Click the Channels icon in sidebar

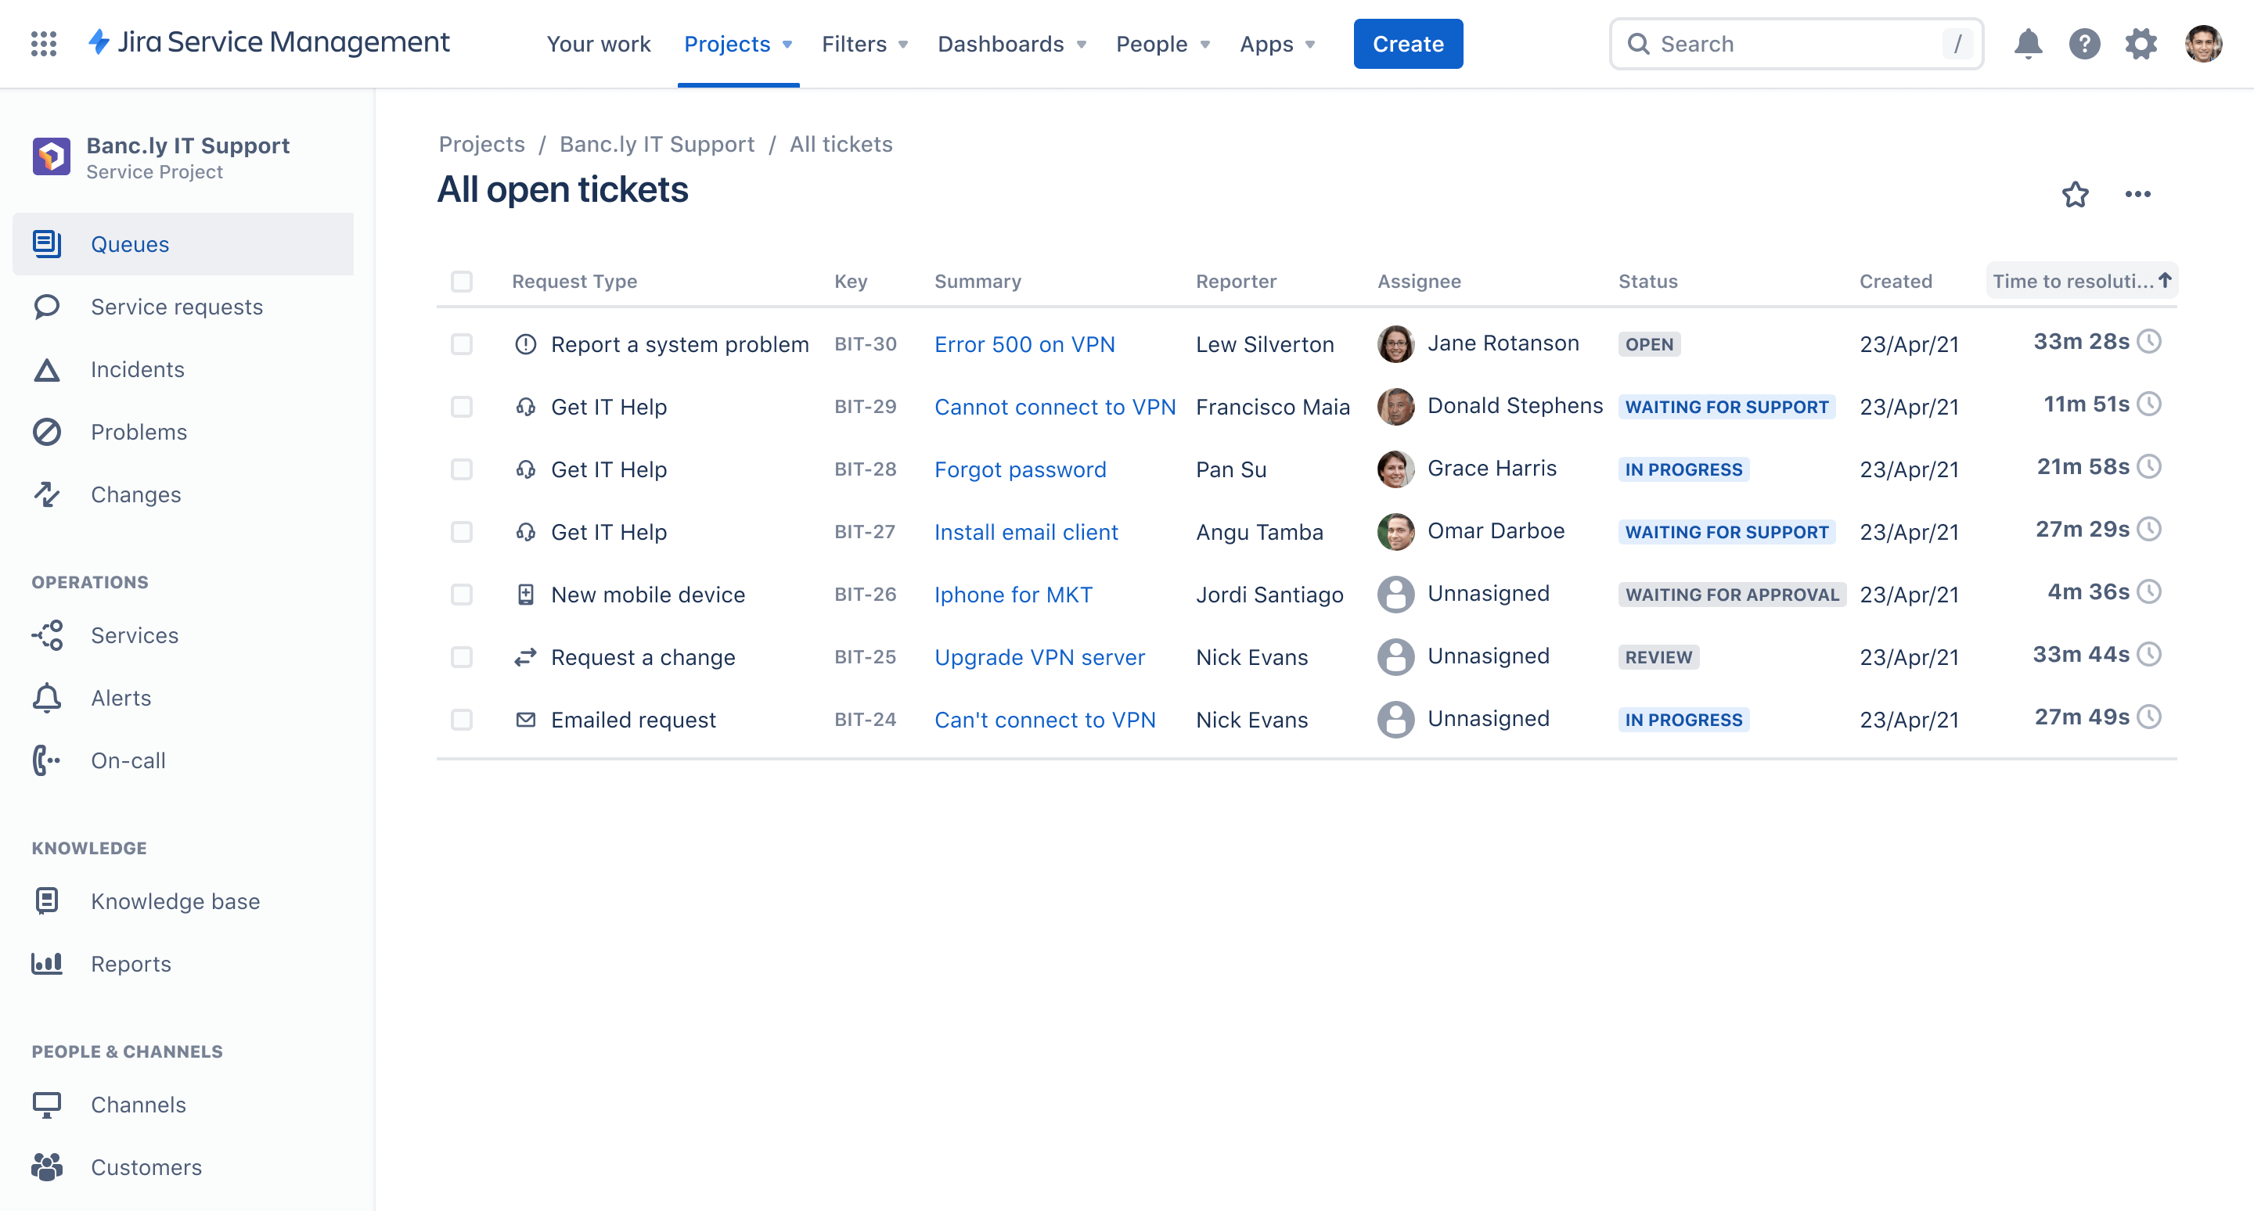coord(46,1105)
